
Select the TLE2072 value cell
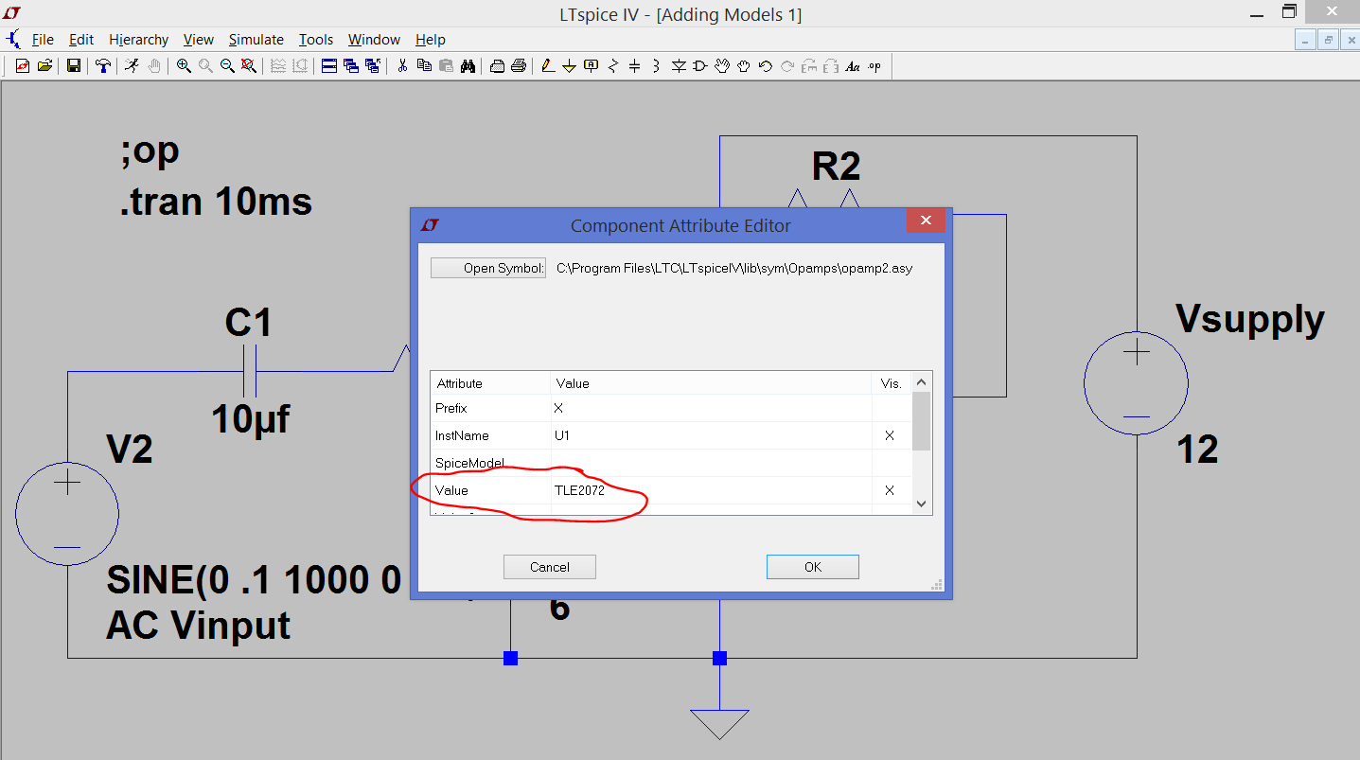[711, 490]
